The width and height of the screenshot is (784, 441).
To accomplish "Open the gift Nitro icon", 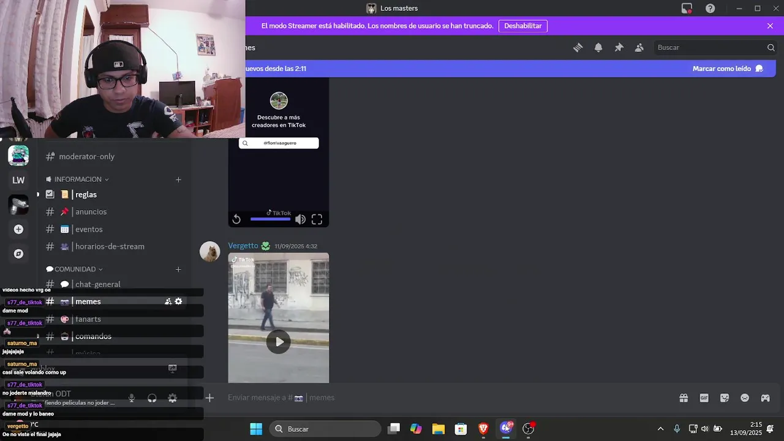I will point(684,398).
